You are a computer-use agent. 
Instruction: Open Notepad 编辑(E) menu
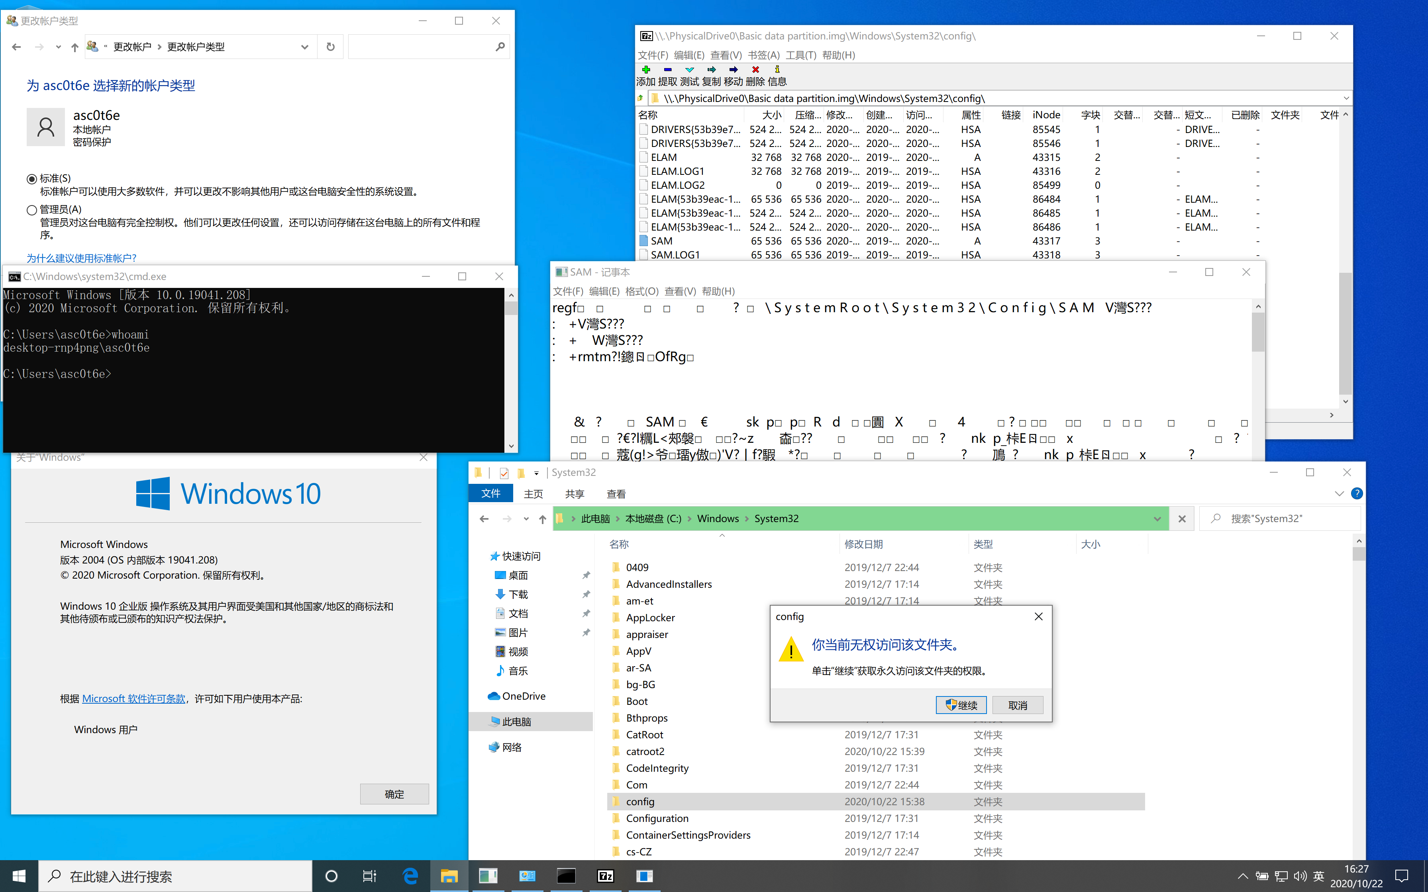604,291
